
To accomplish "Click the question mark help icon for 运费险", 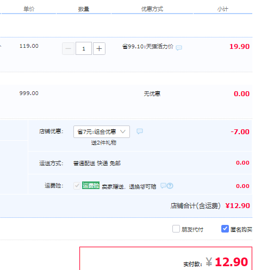I will coord(170,186).
